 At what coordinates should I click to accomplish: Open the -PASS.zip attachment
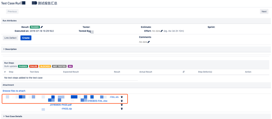(x=66, y=109)
